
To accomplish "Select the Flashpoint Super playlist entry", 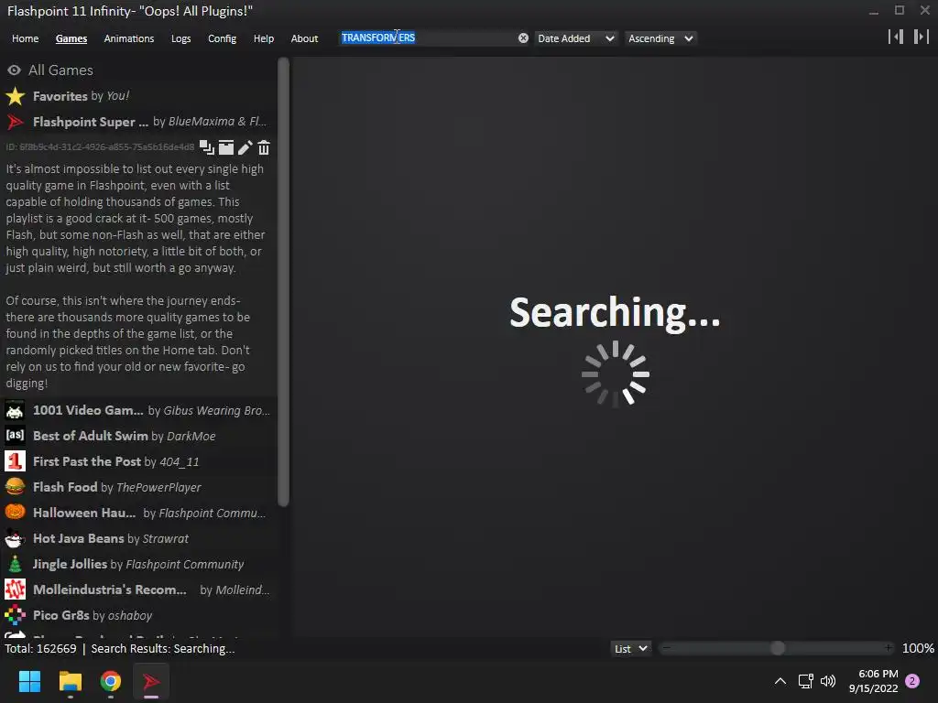I will [139, 122].
